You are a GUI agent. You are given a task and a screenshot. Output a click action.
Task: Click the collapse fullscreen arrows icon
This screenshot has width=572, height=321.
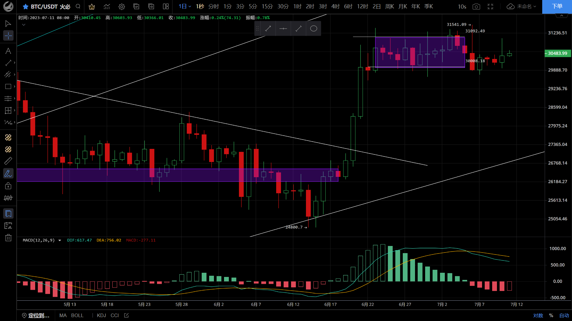click(x=490, y=7)
